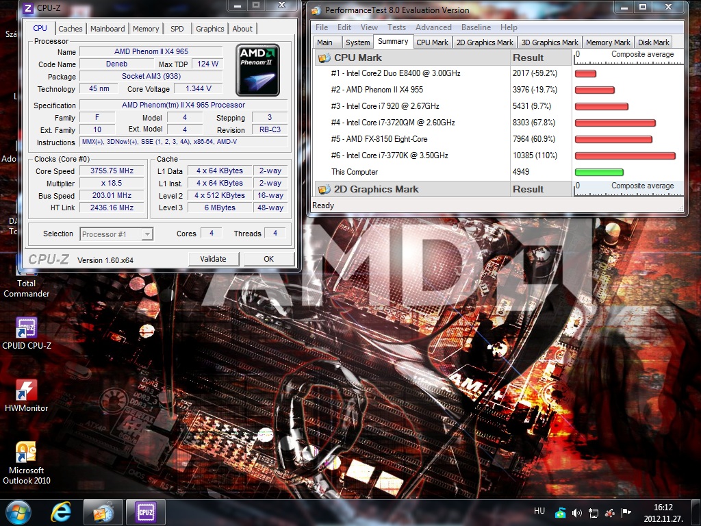Viewport: 701px width, 526px height.
Task: Click the taskbar clock showing 16:12
Action: 663,513
